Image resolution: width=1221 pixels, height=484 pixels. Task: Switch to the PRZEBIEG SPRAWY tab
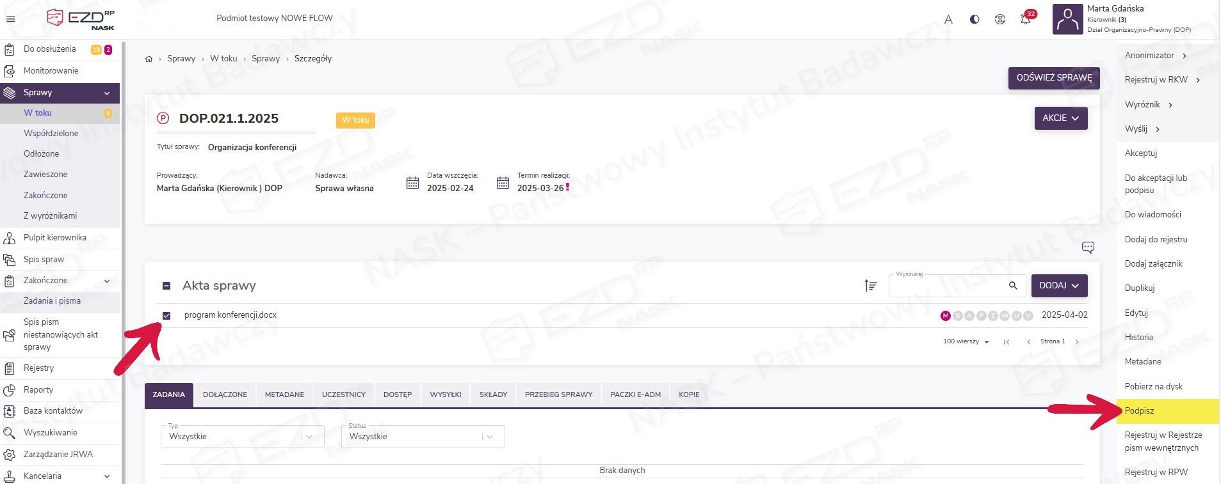pos(558,394)
